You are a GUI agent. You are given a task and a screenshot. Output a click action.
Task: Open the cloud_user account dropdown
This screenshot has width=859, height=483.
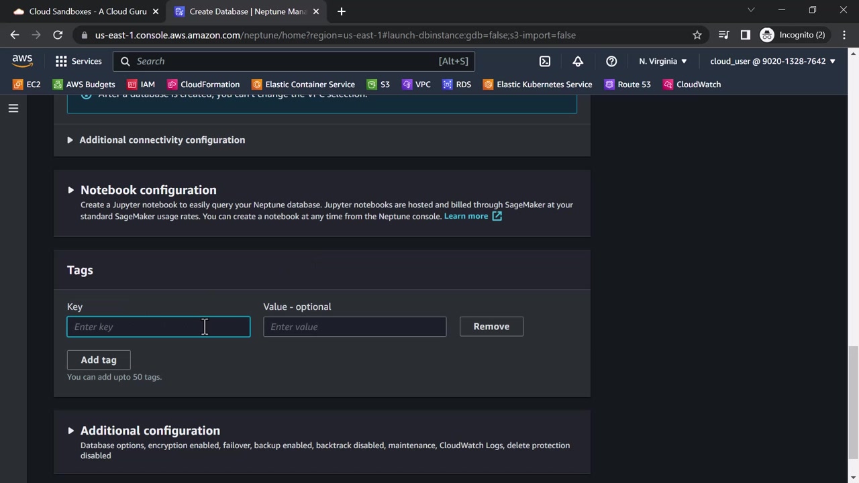pyautogui.click(x=772, y=61)
